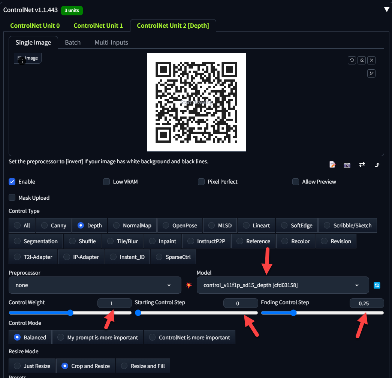Select the Tile/Blur control type
The height and width of the screenshot is (378, 392).
123,241
